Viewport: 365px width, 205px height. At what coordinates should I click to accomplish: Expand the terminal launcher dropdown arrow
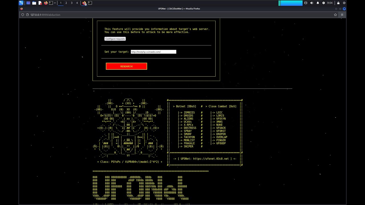54,3
